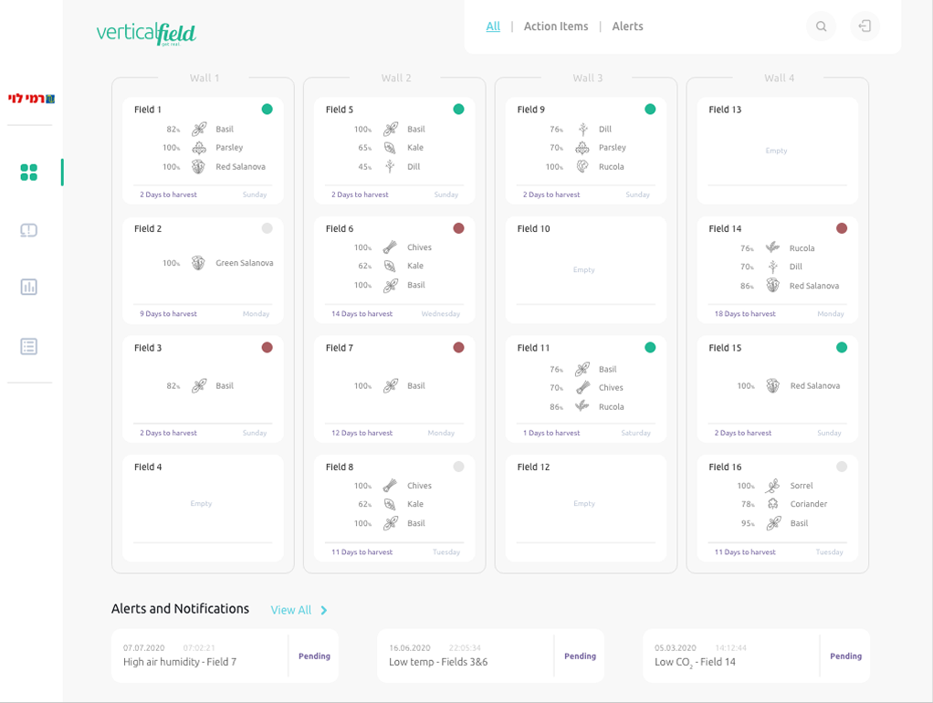Image resolution: width=933 pixels, height=703 pixels.
Task: Click '14 Days to harvest' in Field 6
Action: pos(362,314)
